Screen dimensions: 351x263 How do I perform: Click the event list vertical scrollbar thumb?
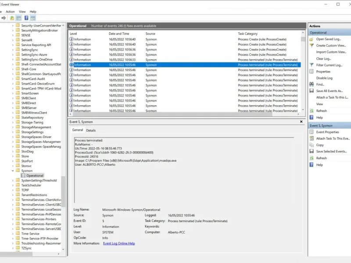303,39
